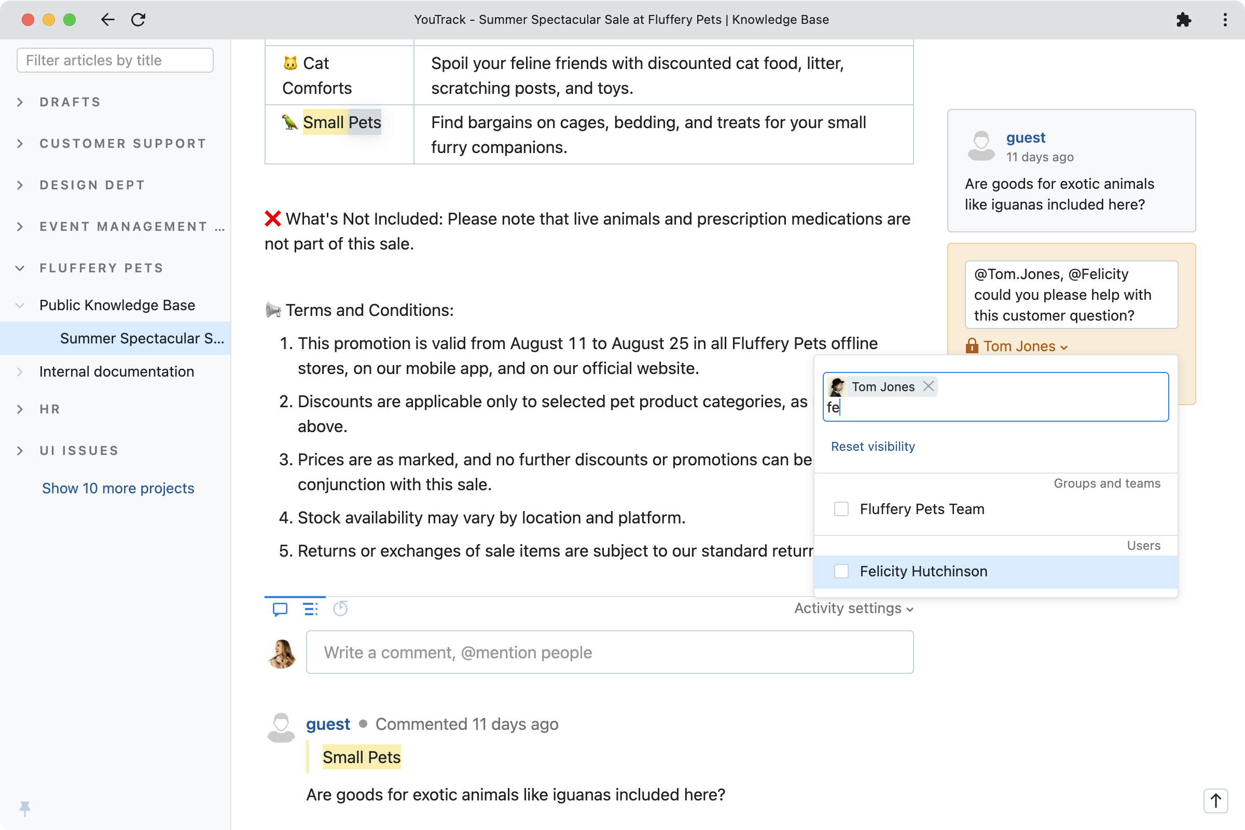Open the Public Knowledge Base article
The height and width of the screenshot is (830, 1245).
117,305
